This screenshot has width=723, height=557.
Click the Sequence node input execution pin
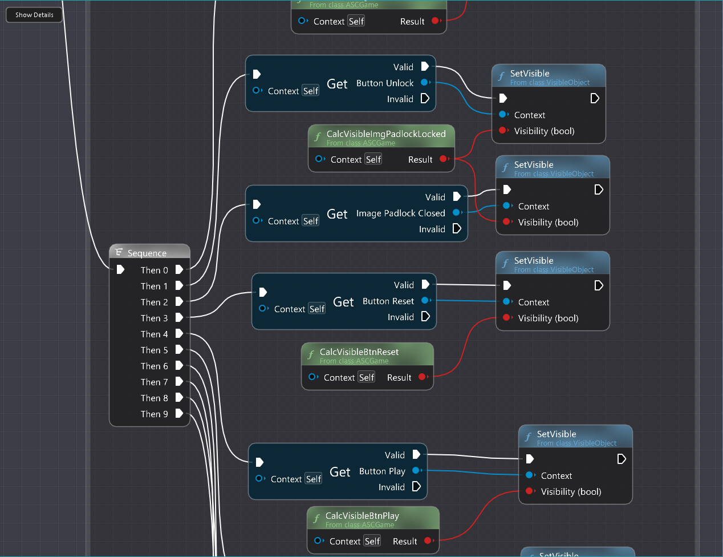(x=120, y=269)
